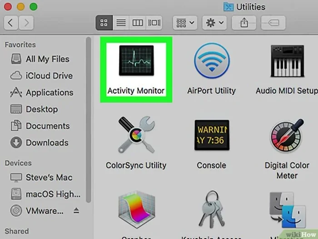The image size is (318, 239).
Task: Select Steve's Mac under Devices
Action: point(41,177)
